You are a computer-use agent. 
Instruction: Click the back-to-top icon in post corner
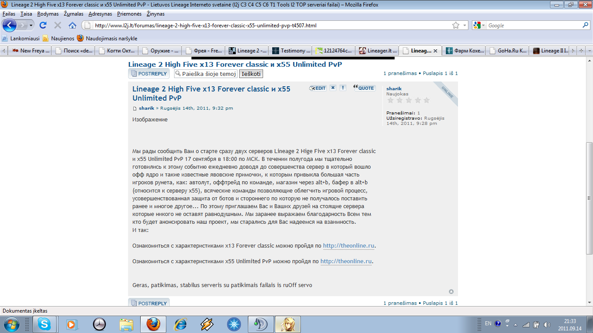(451, 291)
